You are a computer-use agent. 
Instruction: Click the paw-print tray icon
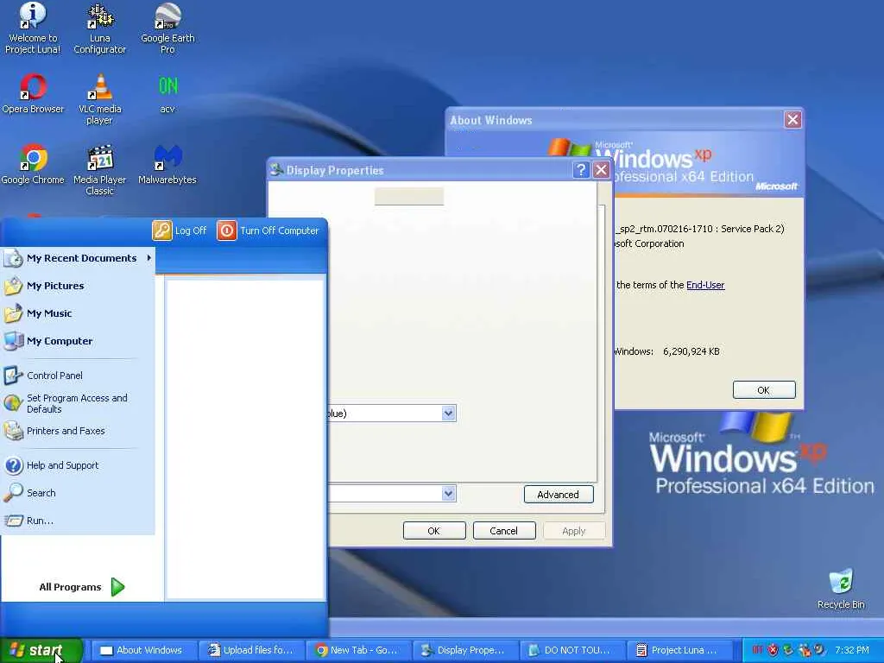tap(804, 650)
